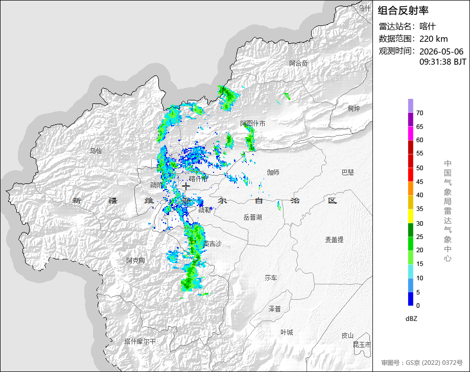Image resolution: width=470 pixels, height=372 pixels.
Task: Click the vertical 中国气象局雷达气象中心 text
Action: [448, 211]
